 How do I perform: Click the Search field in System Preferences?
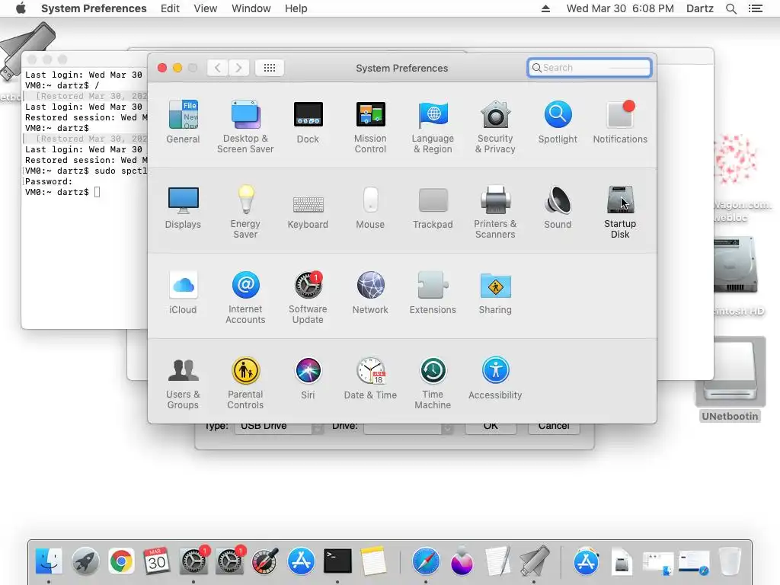pos(590,68)
